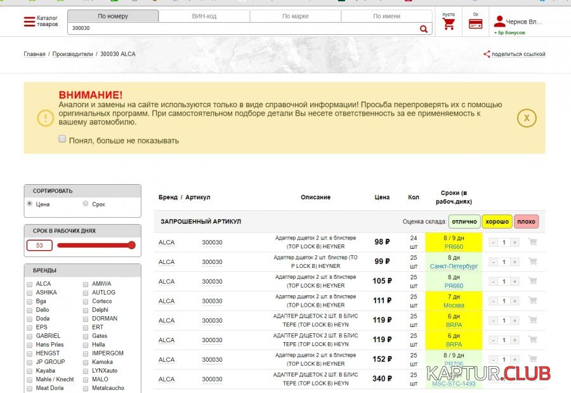Click the Артикул column header
The width and height of the screenshot is (571, 393).
click(198, 197)
